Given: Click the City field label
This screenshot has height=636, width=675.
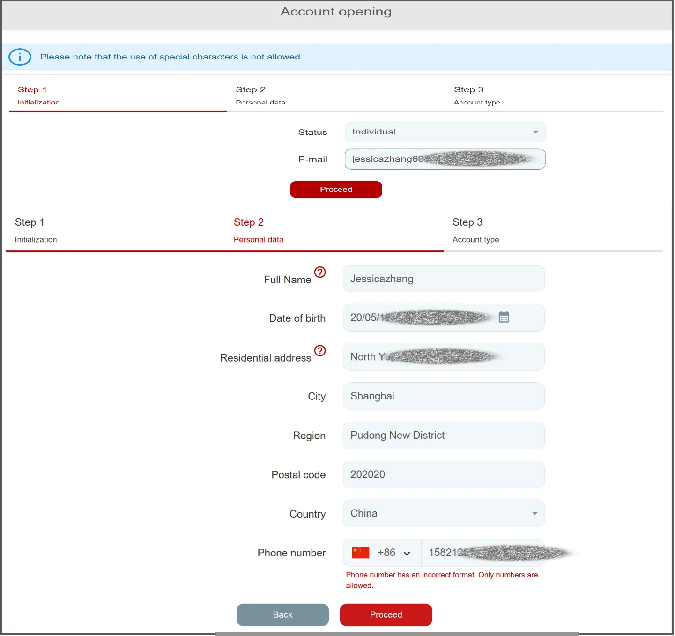Looking at the screenshot, I should click(x=317, y=397).
